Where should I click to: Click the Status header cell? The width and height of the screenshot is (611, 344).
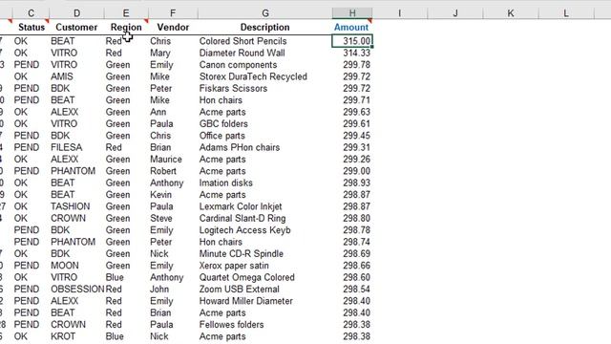pos(32,28)
